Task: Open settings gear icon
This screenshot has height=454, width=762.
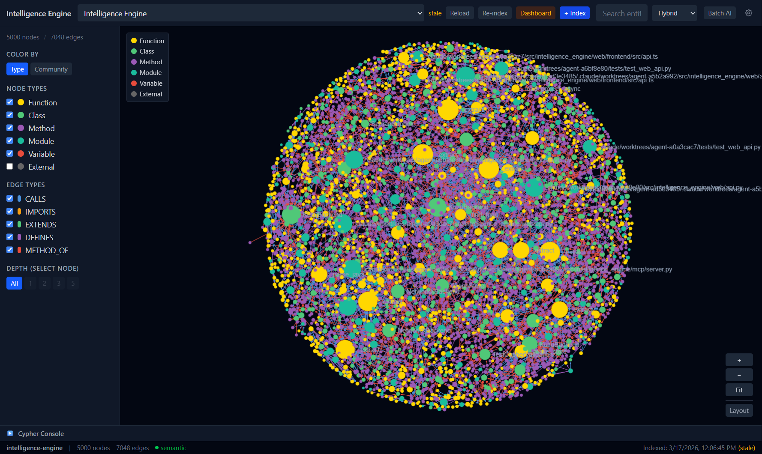Action: tap(748, 13)
